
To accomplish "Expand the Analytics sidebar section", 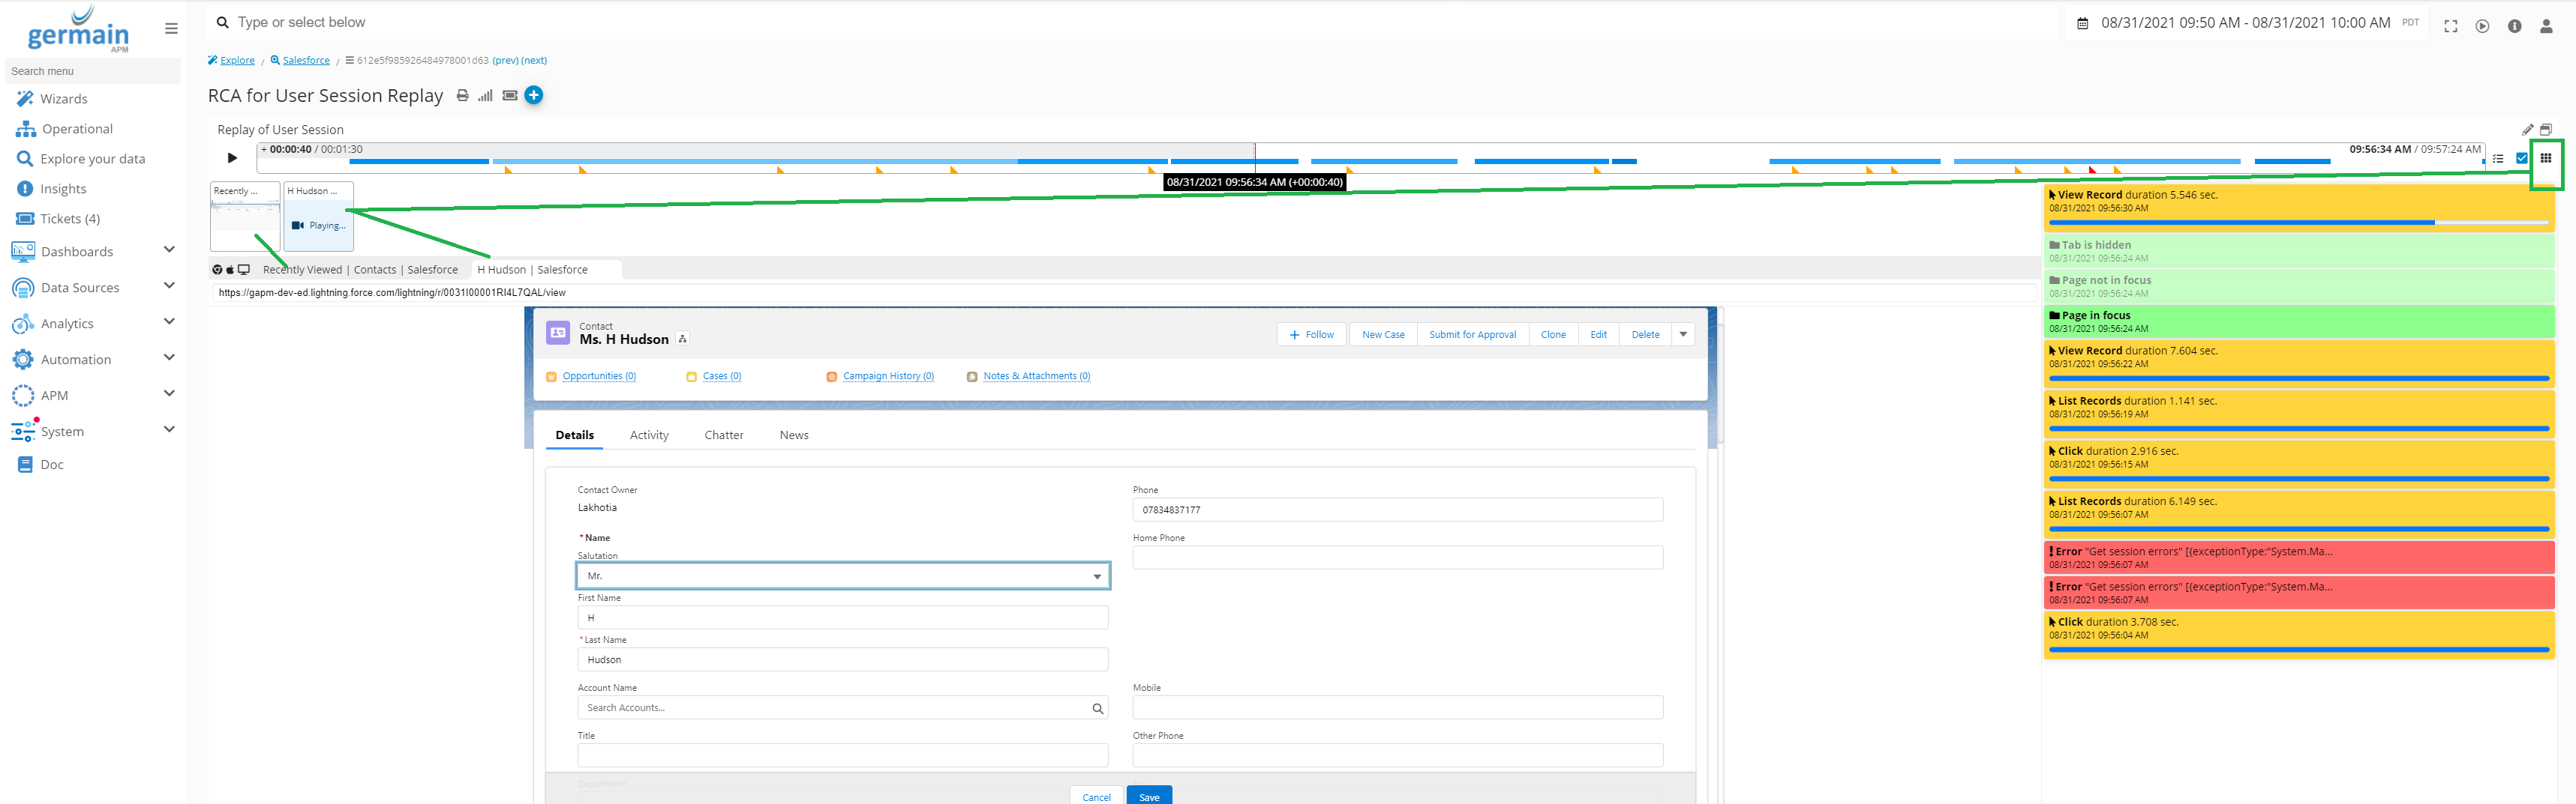I will [x=168, y=323].
